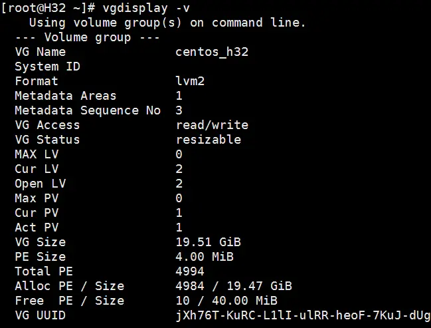Click the Free PE value 10 / 40.00 MiB
This screenshot has width=431, height=328.
tap(226, 301)
